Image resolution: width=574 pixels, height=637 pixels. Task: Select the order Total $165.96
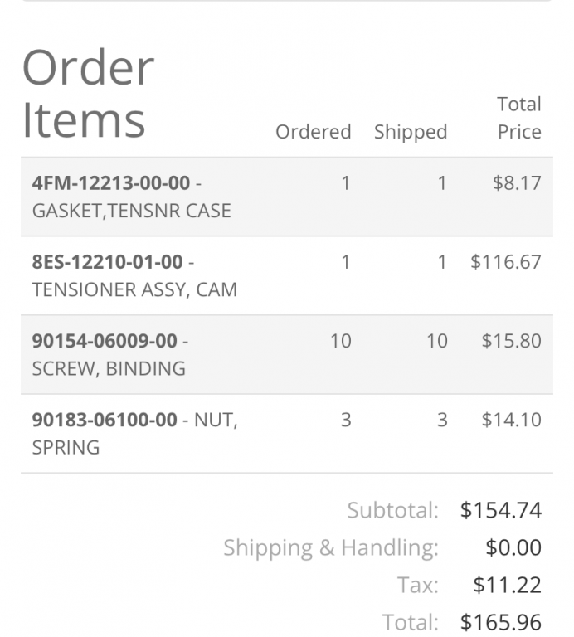(x=500, y=622)
